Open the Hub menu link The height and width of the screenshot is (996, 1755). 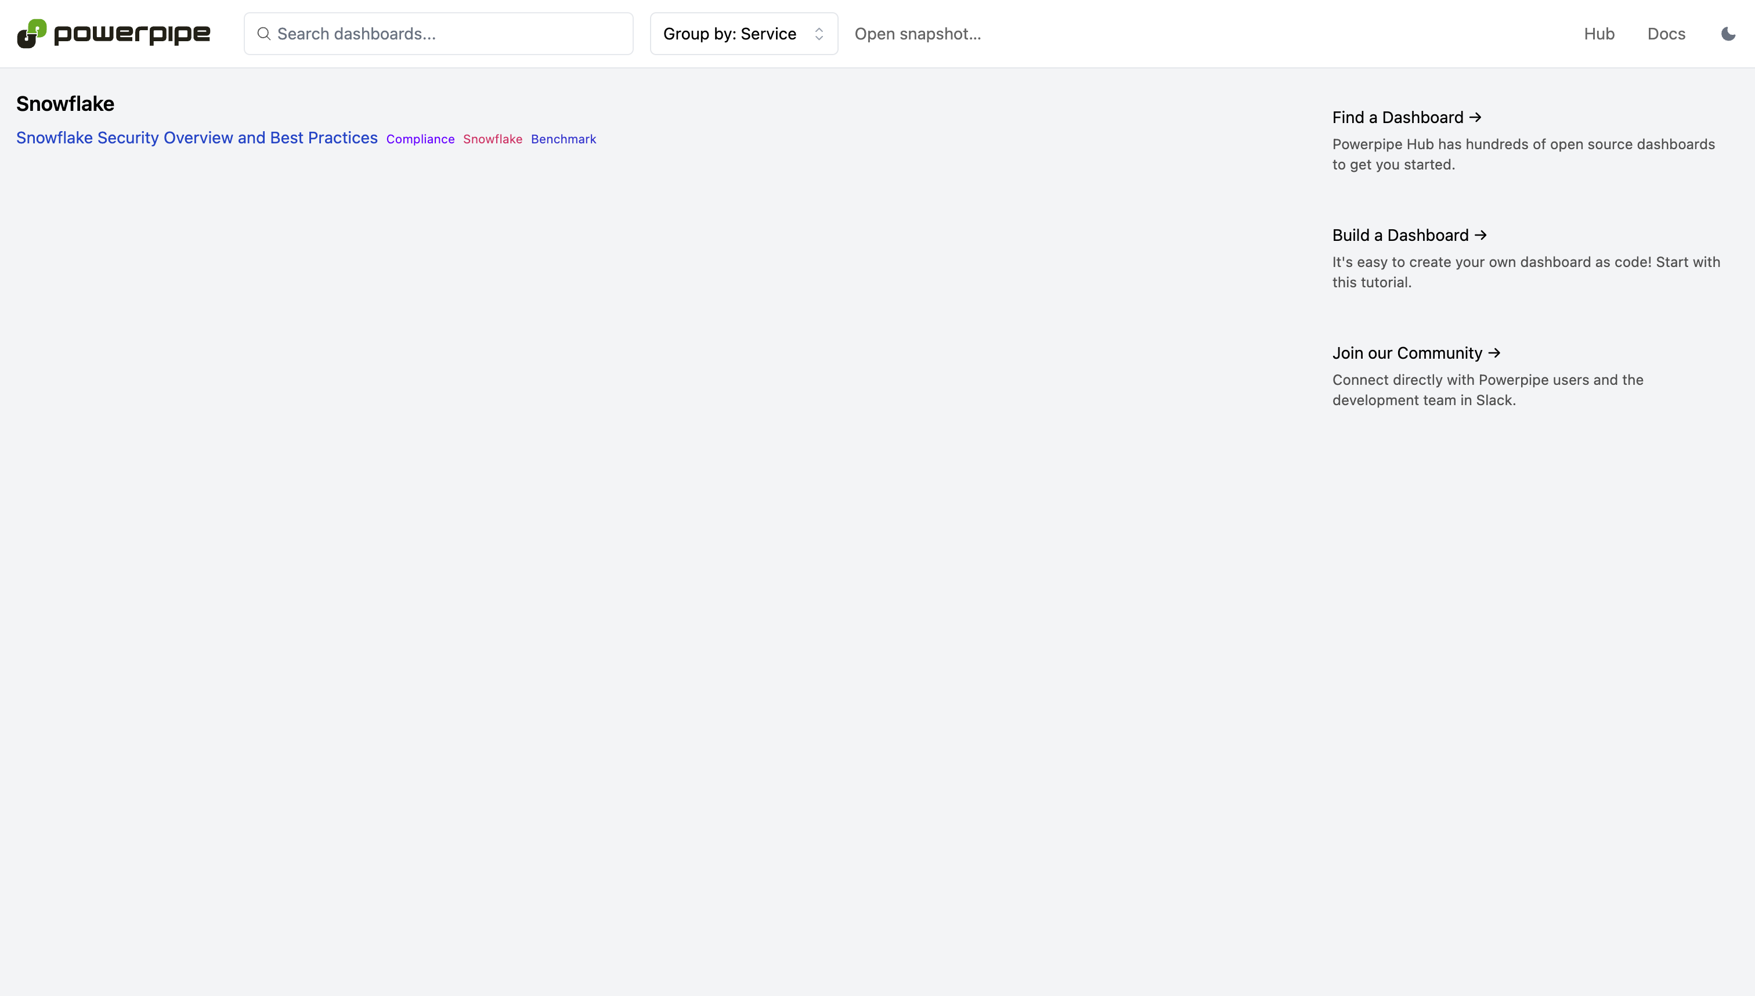point(1598,34)
